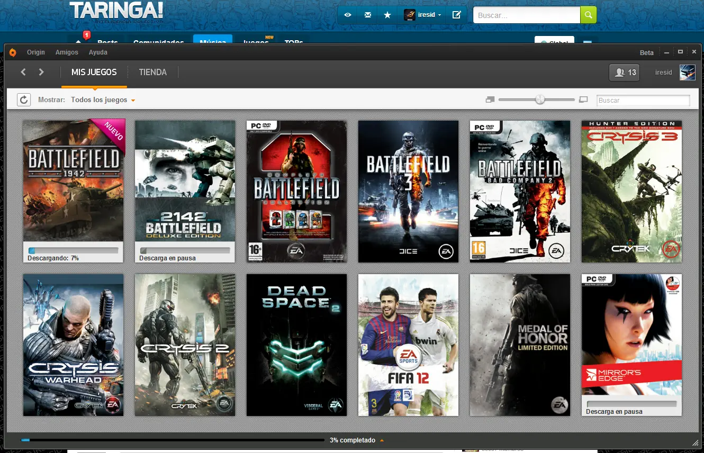Select the Crysis 3 Hunter Edition cover
704x453 pixels.
point(631,192)
